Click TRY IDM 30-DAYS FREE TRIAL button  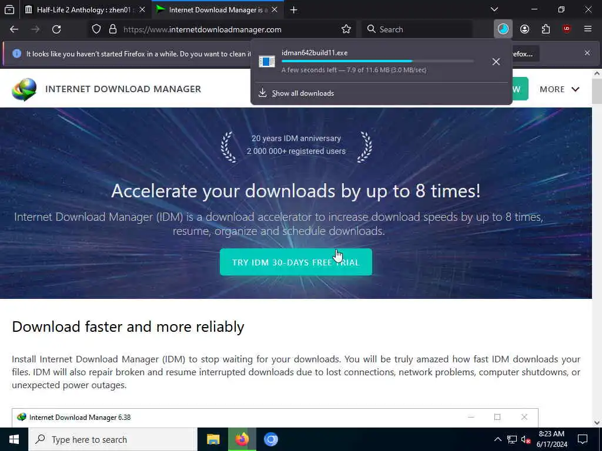[296, 262]
